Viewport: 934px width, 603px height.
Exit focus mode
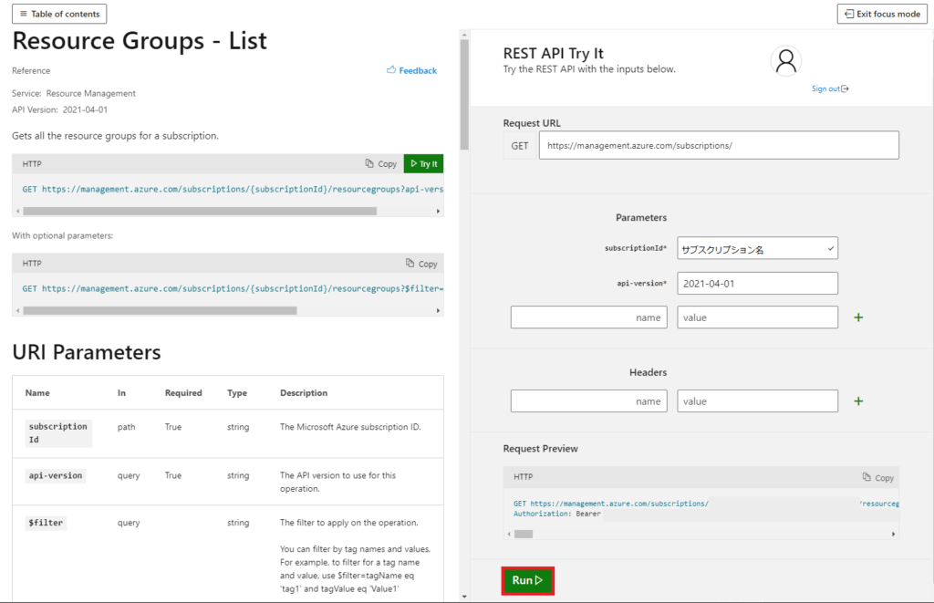coord(881,14)
